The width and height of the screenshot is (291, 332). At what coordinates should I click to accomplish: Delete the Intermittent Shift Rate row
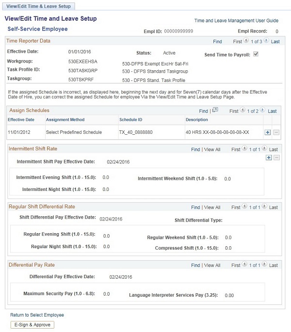click(x=277, y=158)
